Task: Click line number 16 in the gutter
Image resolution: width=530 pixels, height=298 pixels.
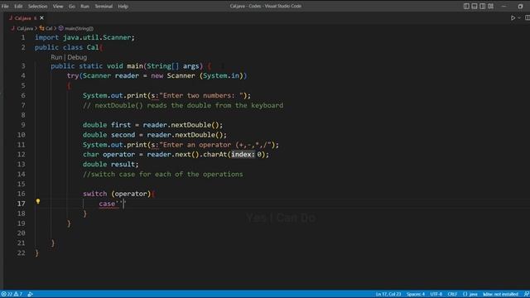Action: coord(21,194)
